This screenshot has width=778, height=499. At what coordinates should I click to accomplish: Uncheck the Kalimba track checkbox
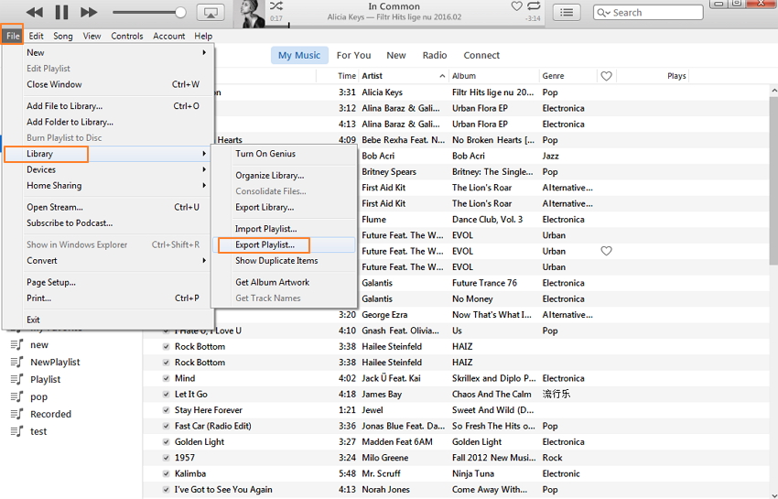coord(166,473)
